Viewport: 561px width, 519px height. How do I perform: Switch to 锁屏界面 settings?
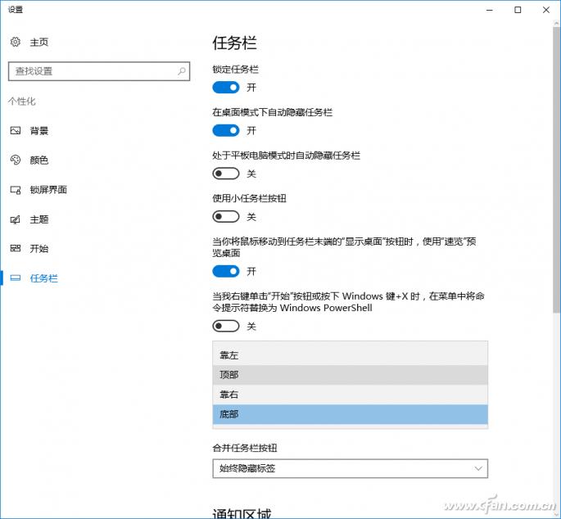coord(48,190)
